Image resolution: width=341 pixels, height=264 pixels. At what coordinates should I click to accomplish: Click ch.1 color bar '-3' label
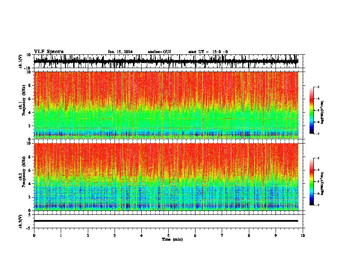click(x=318, y=87)
